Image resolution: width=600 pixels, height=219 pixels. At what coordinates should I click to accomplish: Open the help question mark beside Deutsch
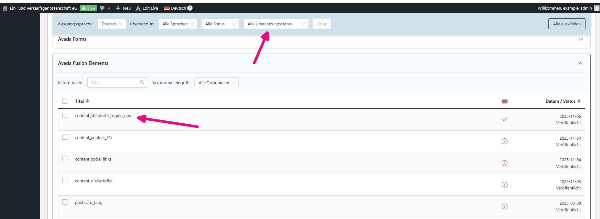click(190, 8)
